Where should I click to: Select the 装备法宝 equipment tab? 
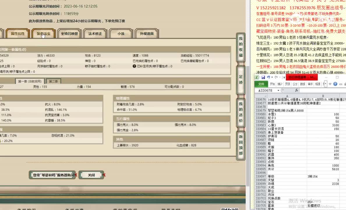pyautogui.click(x=43, y=34)
